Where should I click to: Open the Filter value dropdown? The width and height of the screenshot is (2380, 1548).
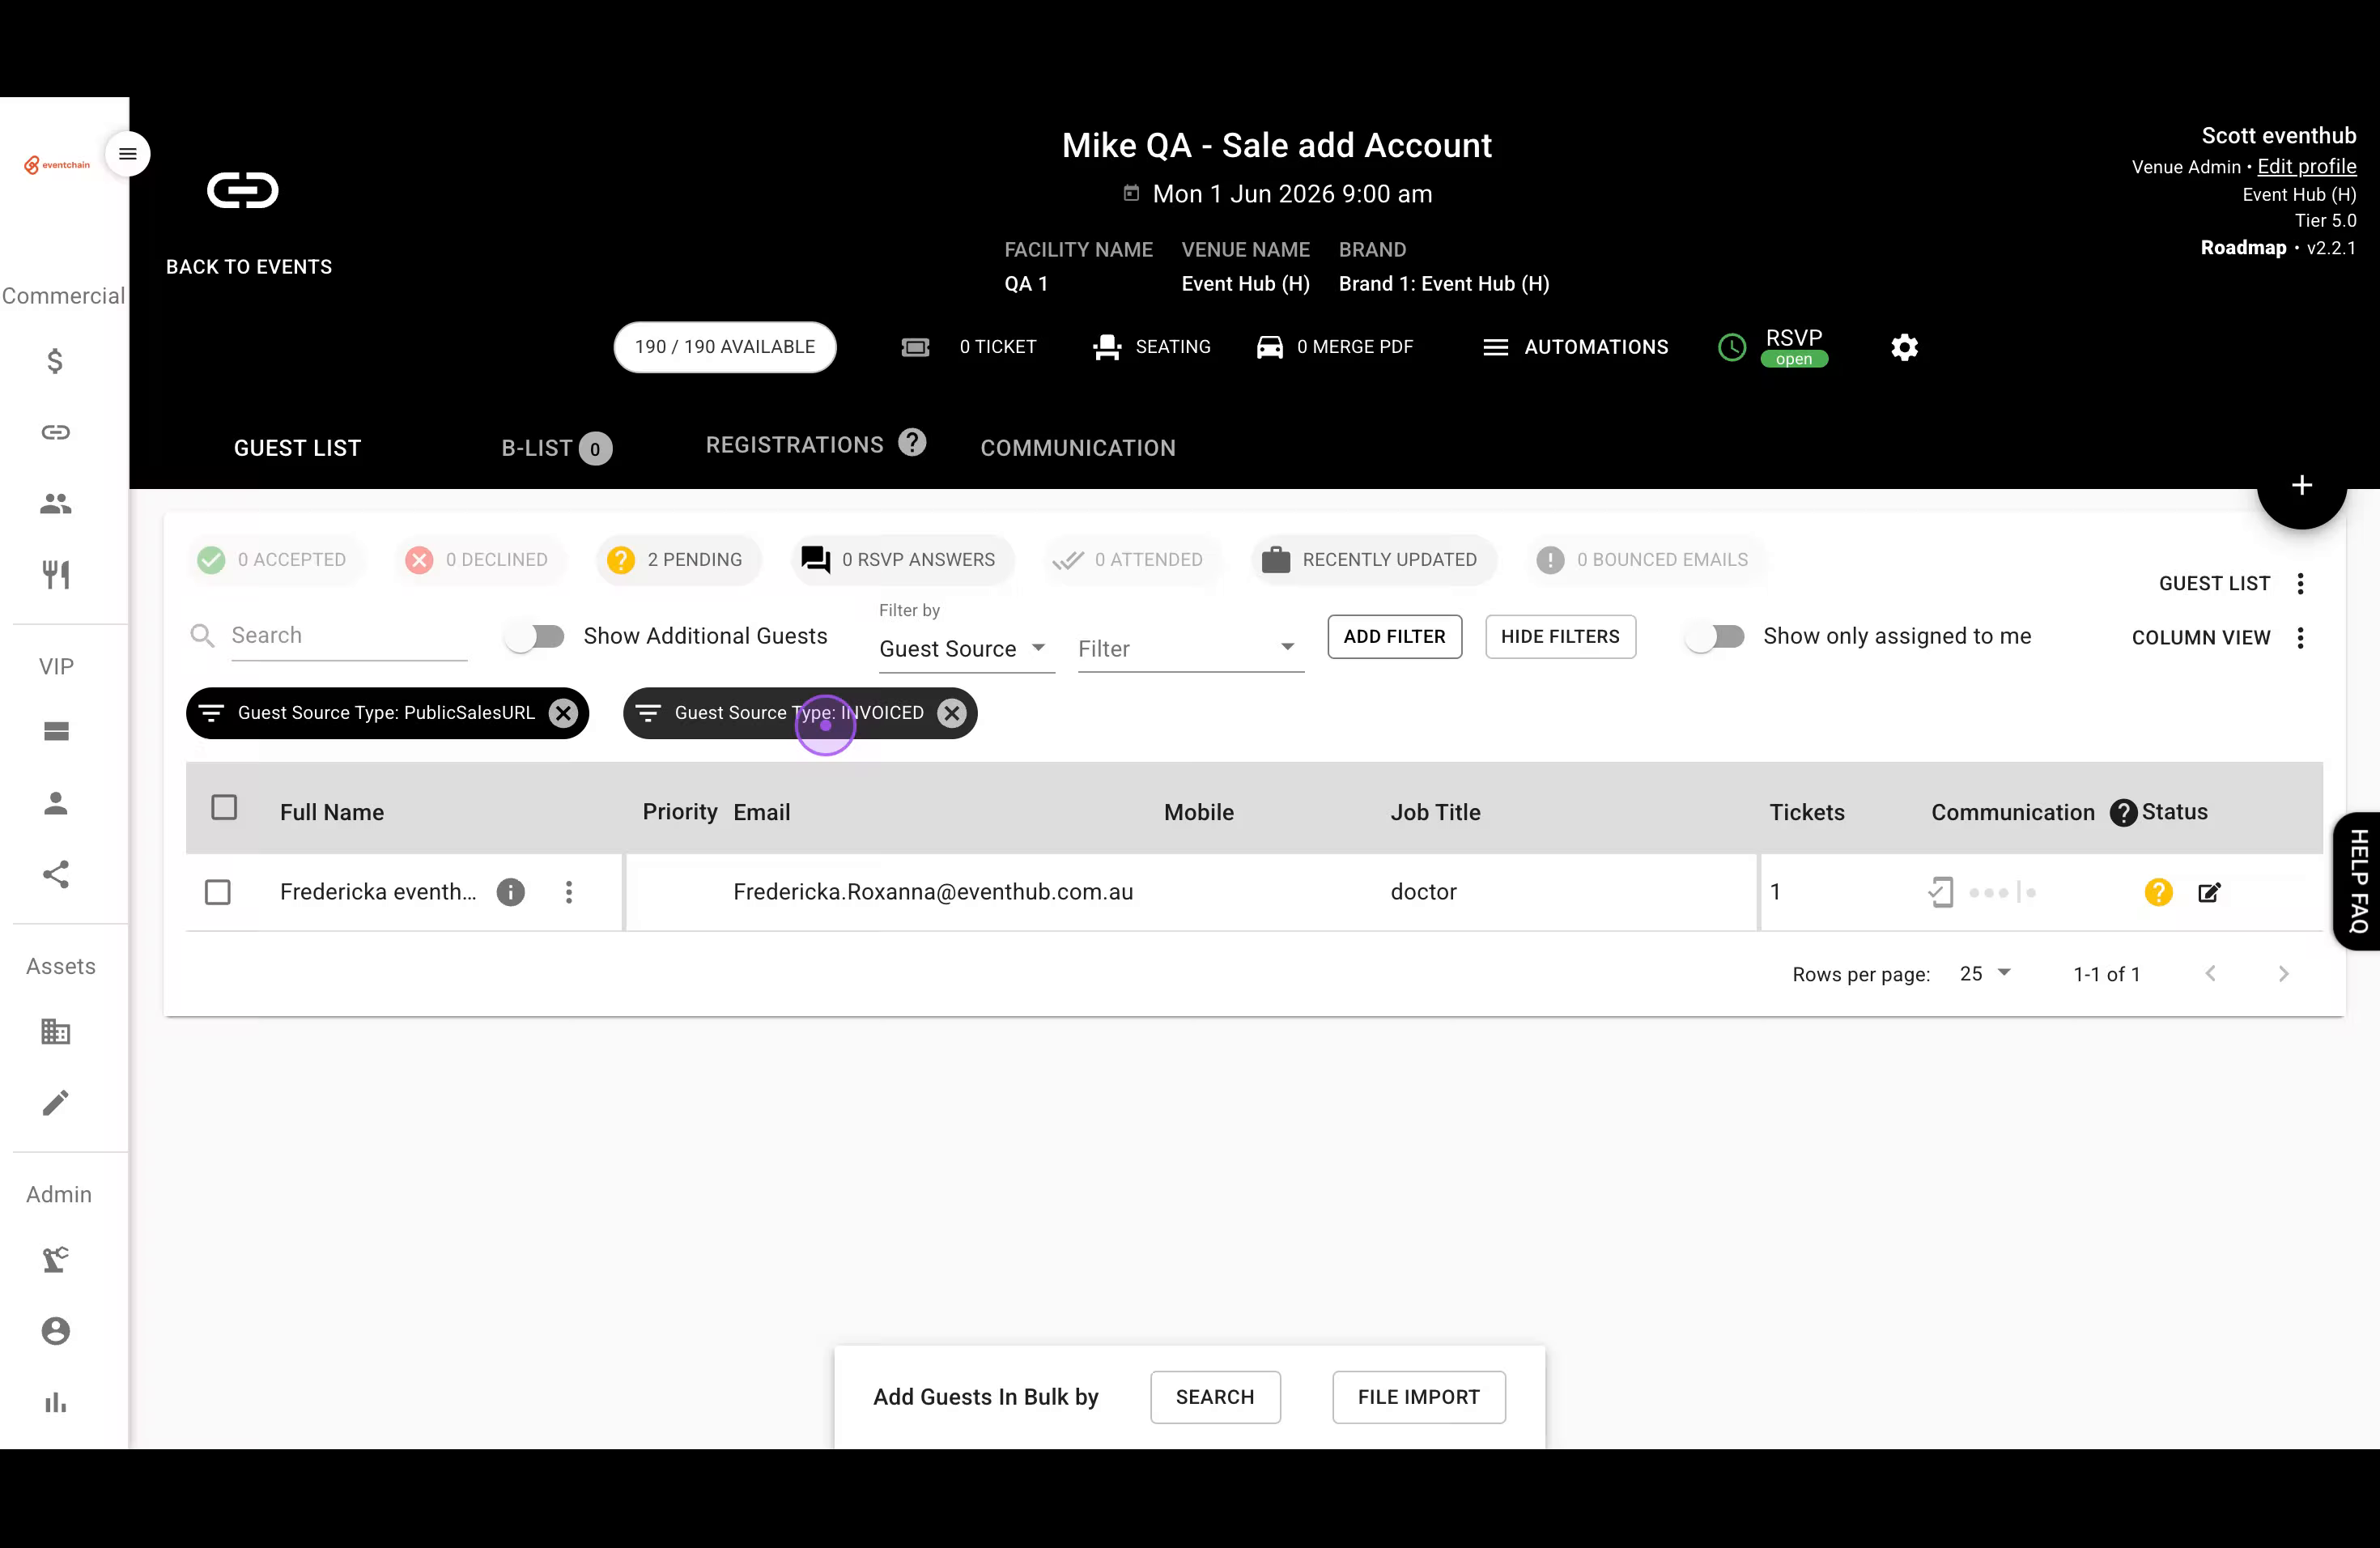1190,649
